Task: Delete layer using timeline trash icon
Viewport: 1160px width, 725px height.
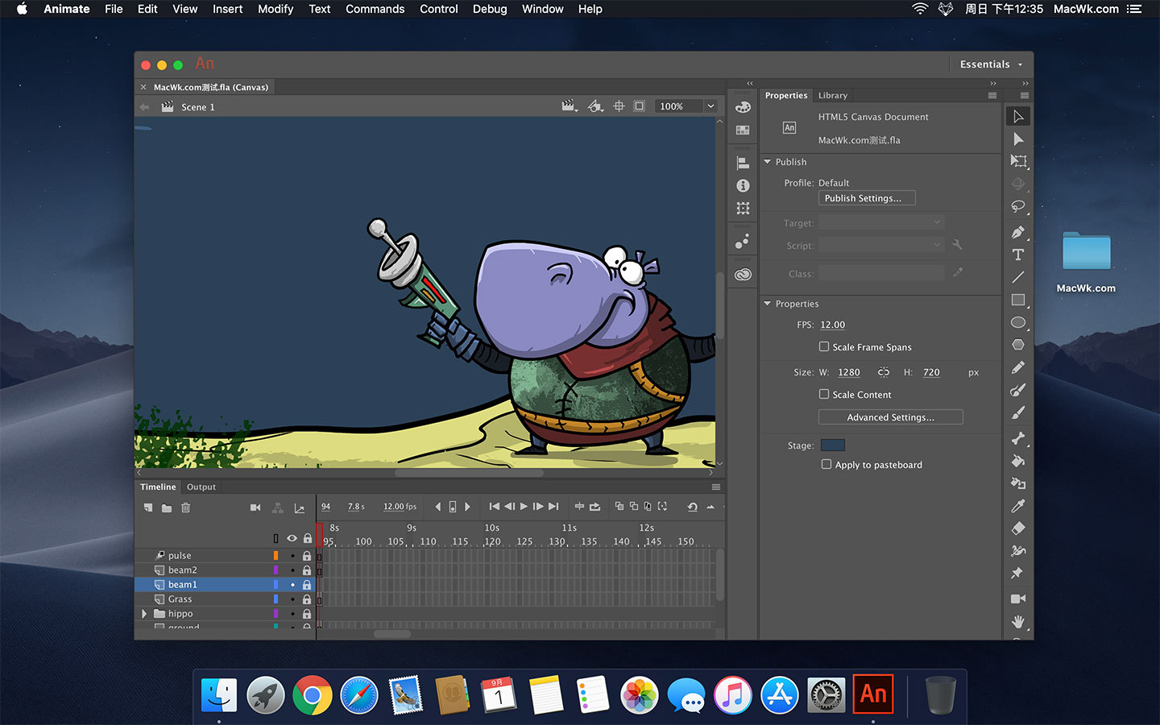Action: tap(185, 507)
